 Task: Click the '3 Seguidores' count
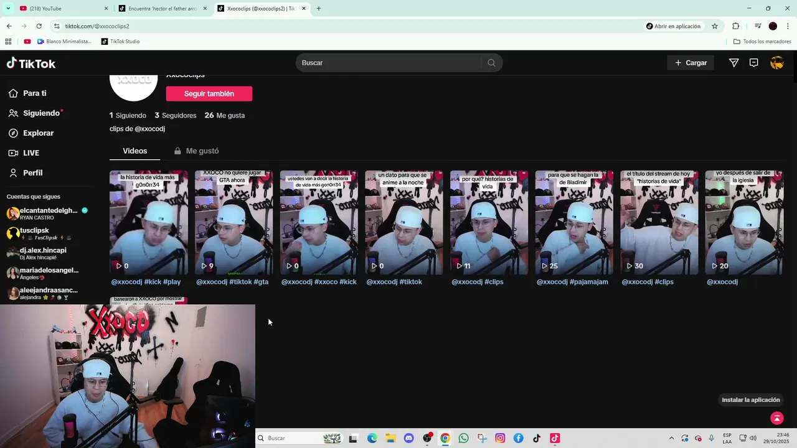(x=176, y=116)
